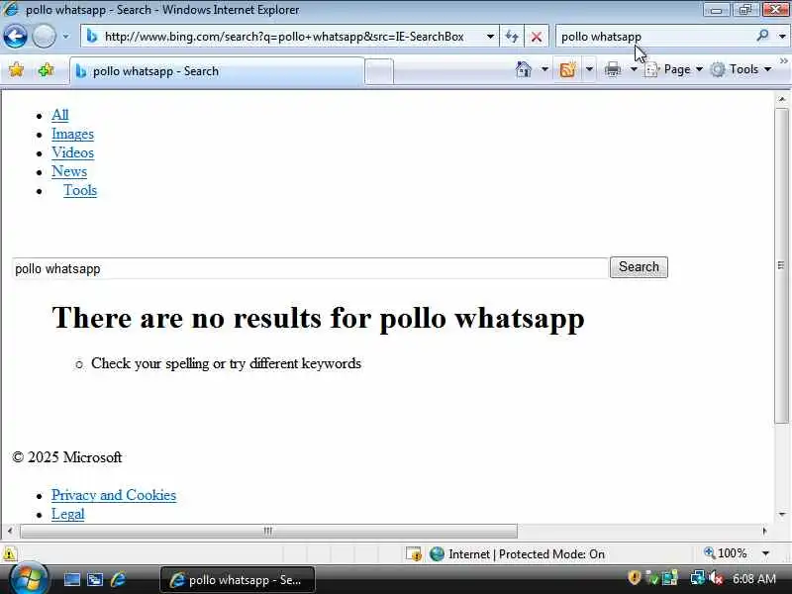Click the red X Stop loading button
The width and height of the screenshot is (792, 594).
coord(537,37)
